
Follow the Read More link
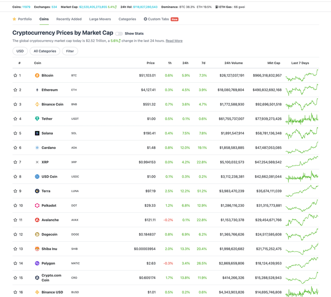(x=174, y=41)
